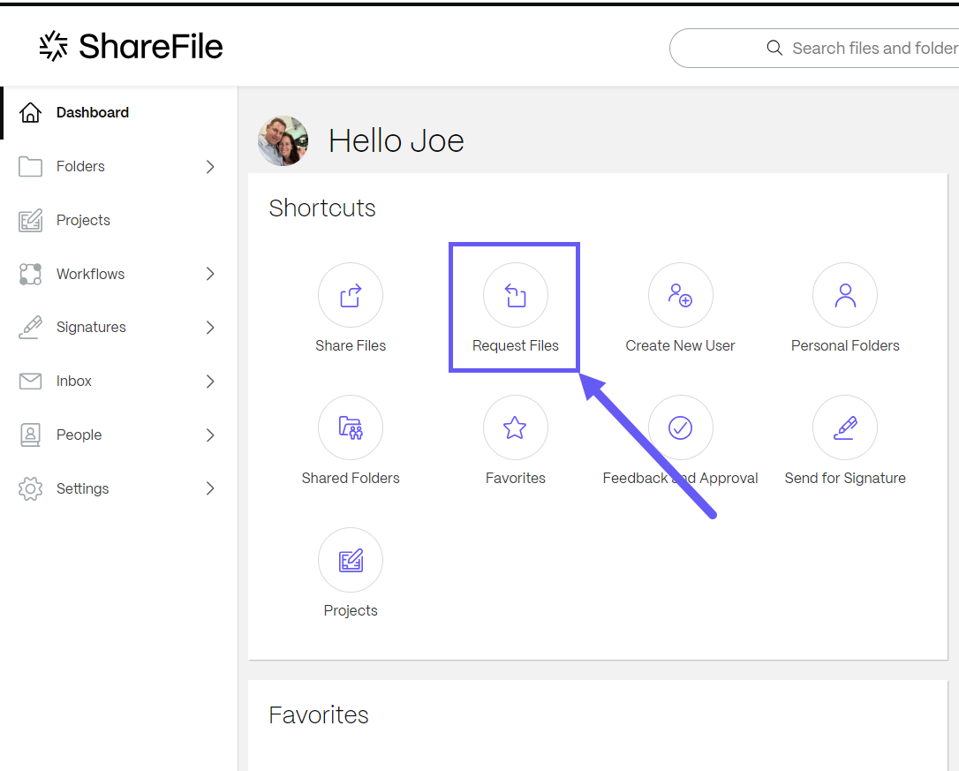Click the Settings gear icon
The image size is (959, 771).
(x=30, y=489)
